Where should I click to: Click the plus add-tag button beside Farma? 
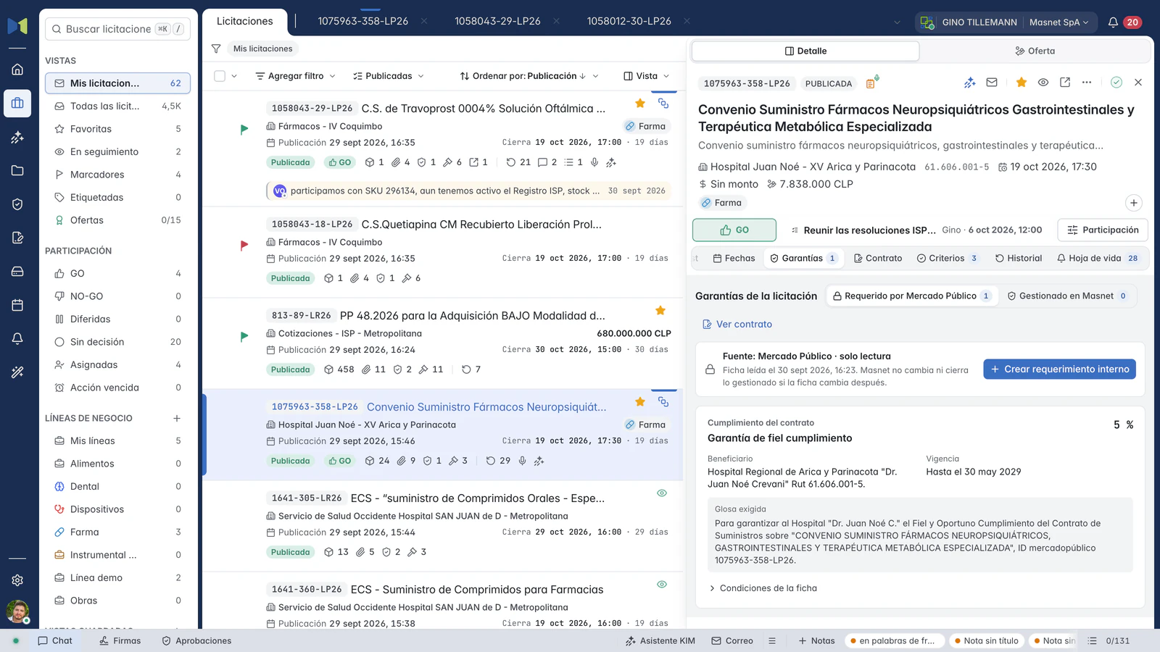point(1134,203)
